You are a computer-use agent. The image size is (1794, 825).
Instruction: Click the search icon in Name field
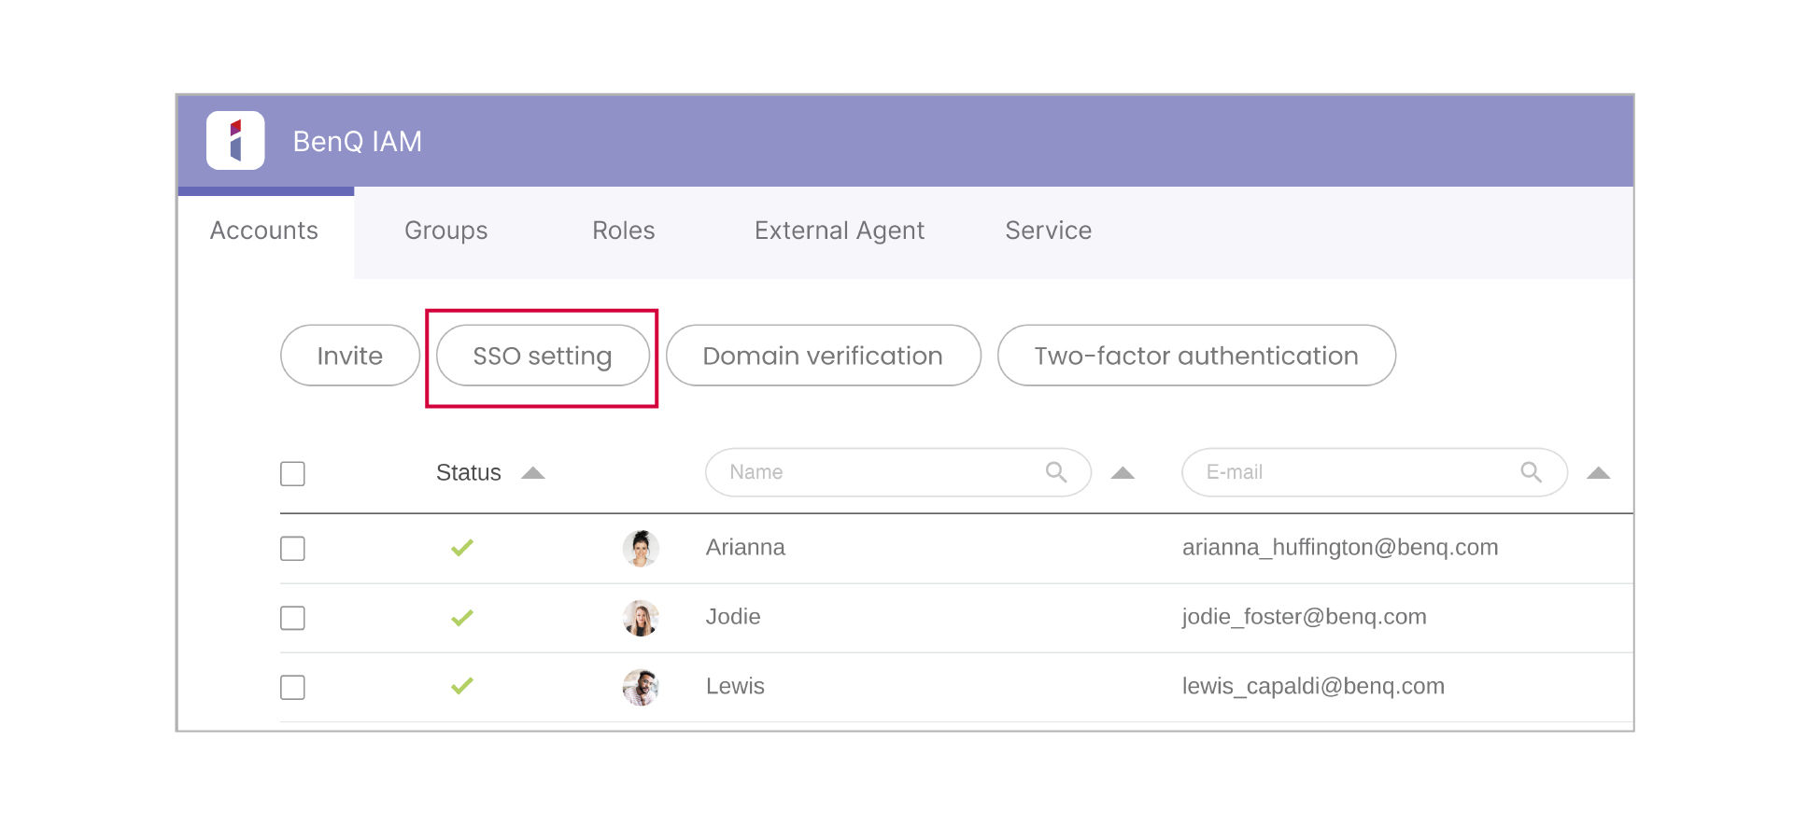coord(1055,472)
